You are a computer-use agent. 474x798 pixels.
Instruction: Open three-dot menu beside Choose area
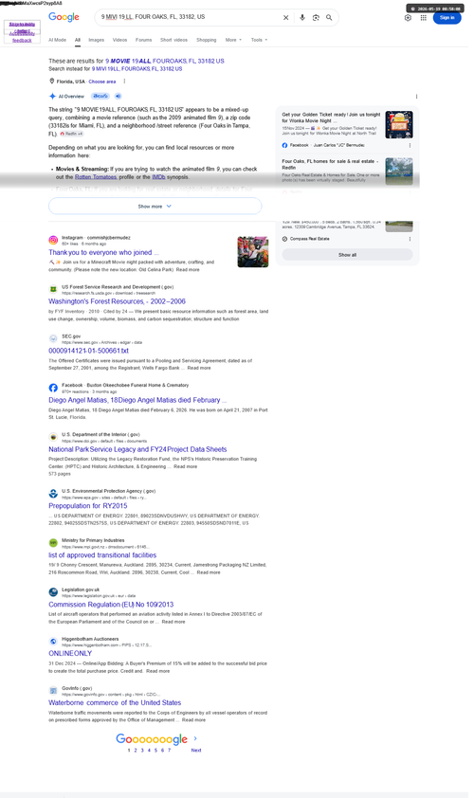(124, 81)
